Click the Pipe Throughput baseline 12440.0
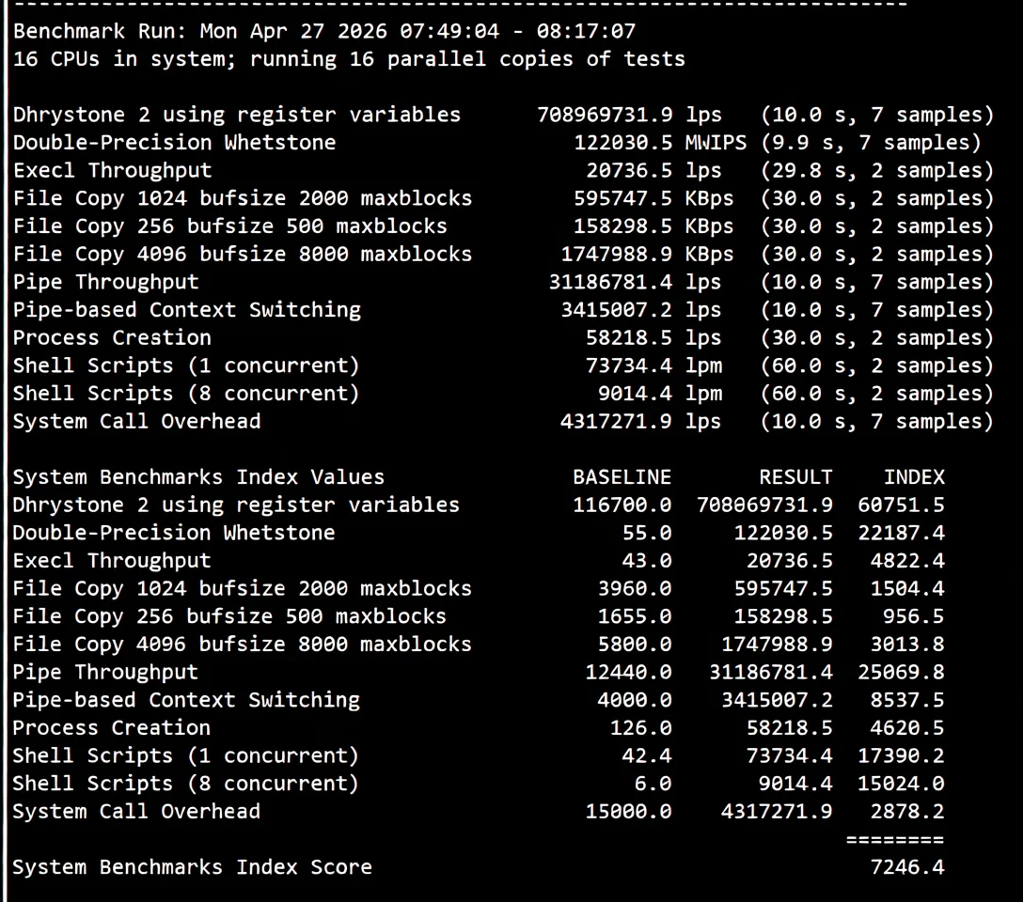Viewport: 1023px width, 902px height. tap(629, 673)
